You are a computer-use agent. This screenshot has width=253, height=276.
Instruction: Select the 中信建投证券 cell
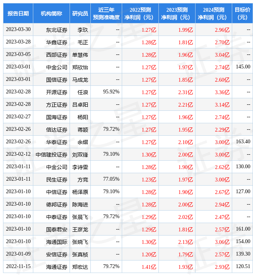point(51,155)
